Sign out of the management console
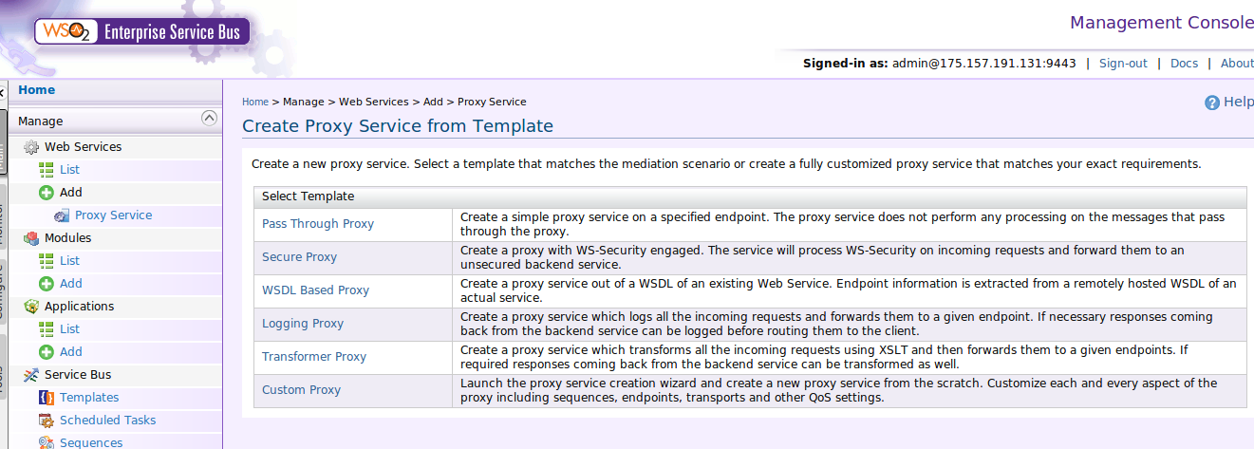 pyautogui.click(x=1123, y=64)
